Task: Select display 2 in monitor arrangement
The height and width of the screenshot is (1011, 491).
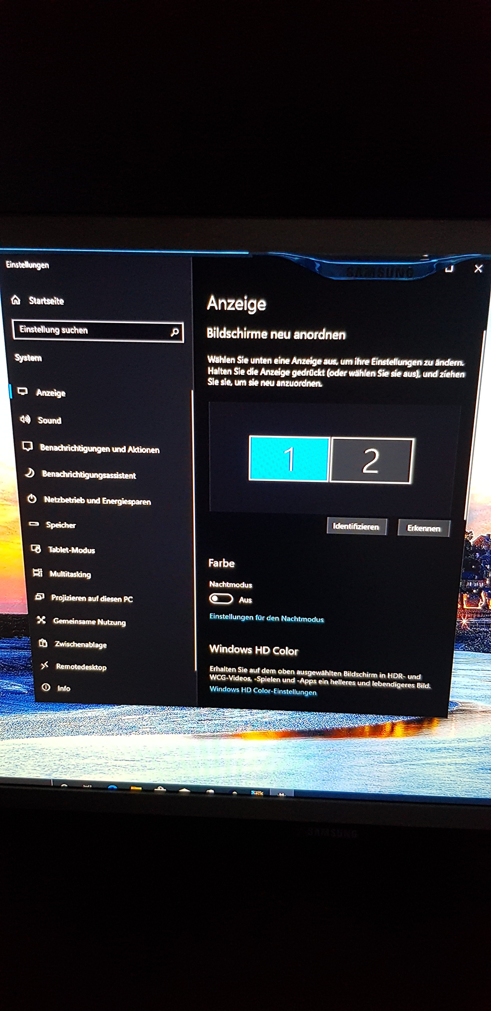Action: [371, 461]
